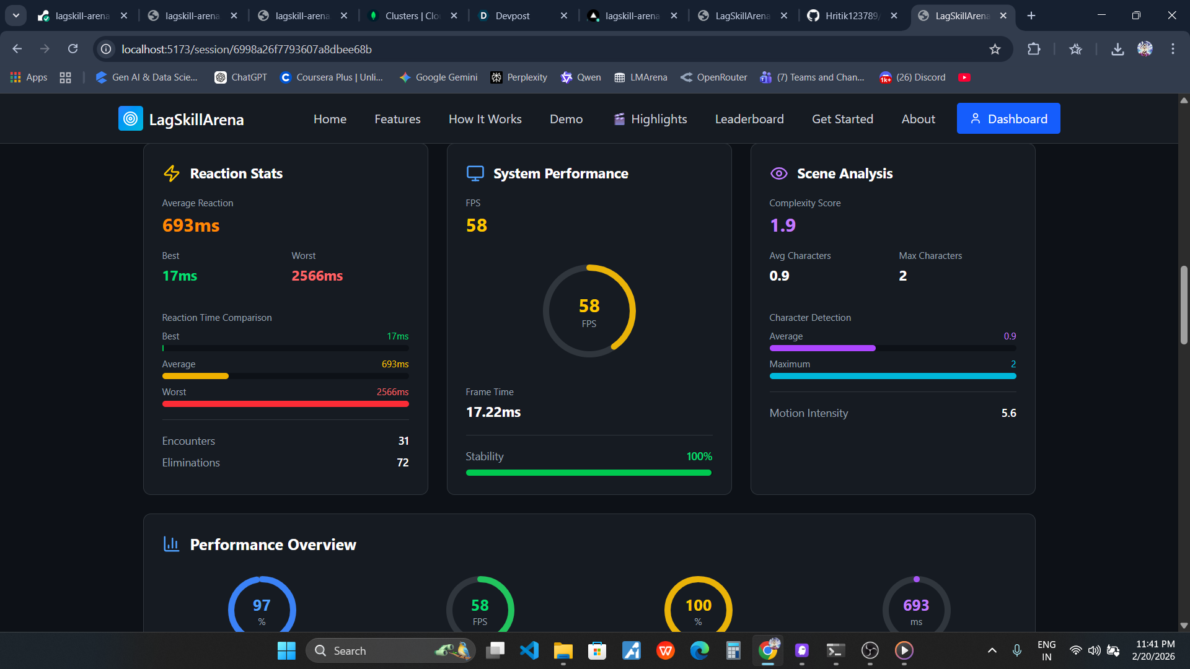This screenshot has width=1190, height=669.
Task: Open Chrome three-dot menu
Action: pyautogui.click(x=1173, y=49)
